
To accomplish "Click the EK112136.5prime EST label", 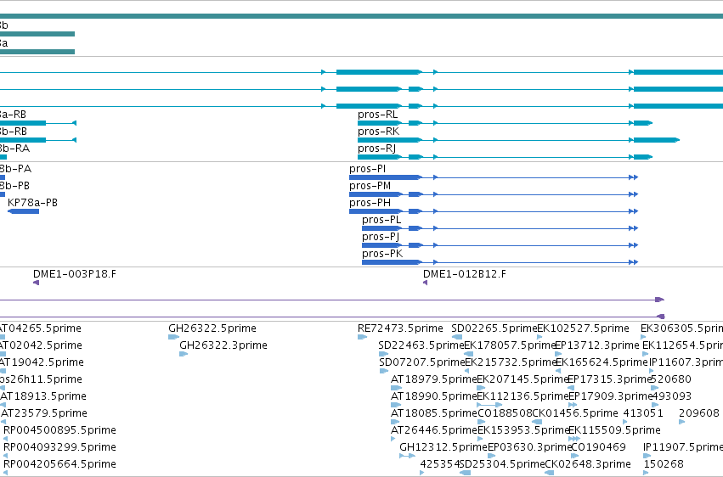I will [x=522, y=396].
